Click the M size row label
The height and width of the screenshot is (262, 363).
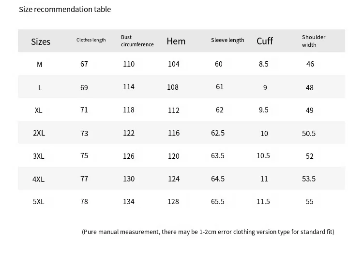(x=40, y=64)
